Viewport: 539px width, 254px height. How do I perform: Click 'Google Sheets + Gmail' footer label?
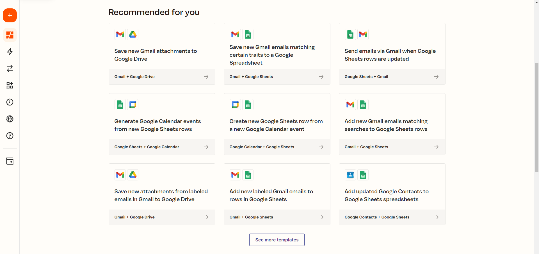click(x=366, y=77)
